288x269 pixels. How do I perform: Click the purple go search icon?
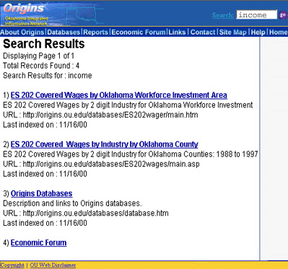tap(283, 15)
